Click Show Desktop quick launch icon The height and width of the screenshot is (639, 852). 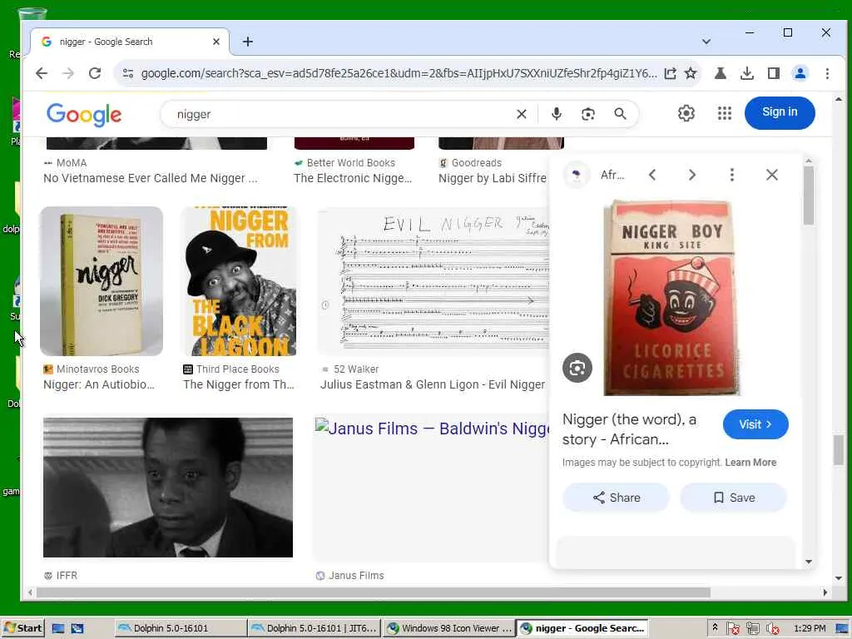coord(58,629)
